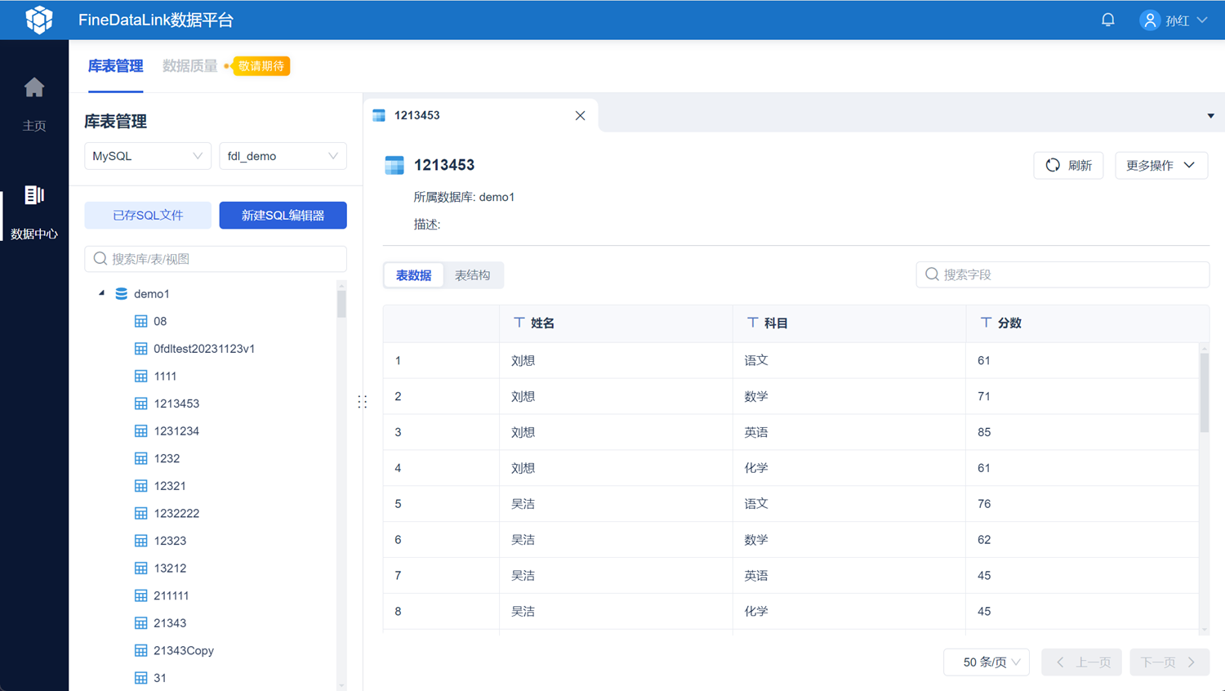This screenshot has width=1225, height=691.
Task: Click the user avatar icon
Action: click(x=1150, y=20)
